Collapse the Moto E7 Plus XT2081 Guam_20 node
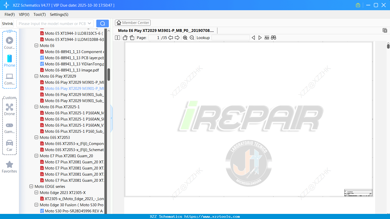 [36, 156]
